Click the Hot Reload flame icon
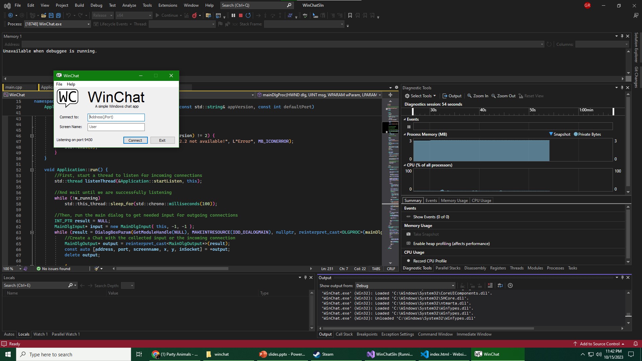 pos(194,15)
